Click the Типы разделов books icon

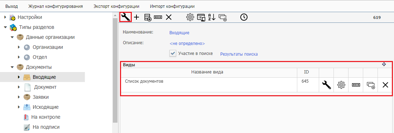(x=13, y=27)
